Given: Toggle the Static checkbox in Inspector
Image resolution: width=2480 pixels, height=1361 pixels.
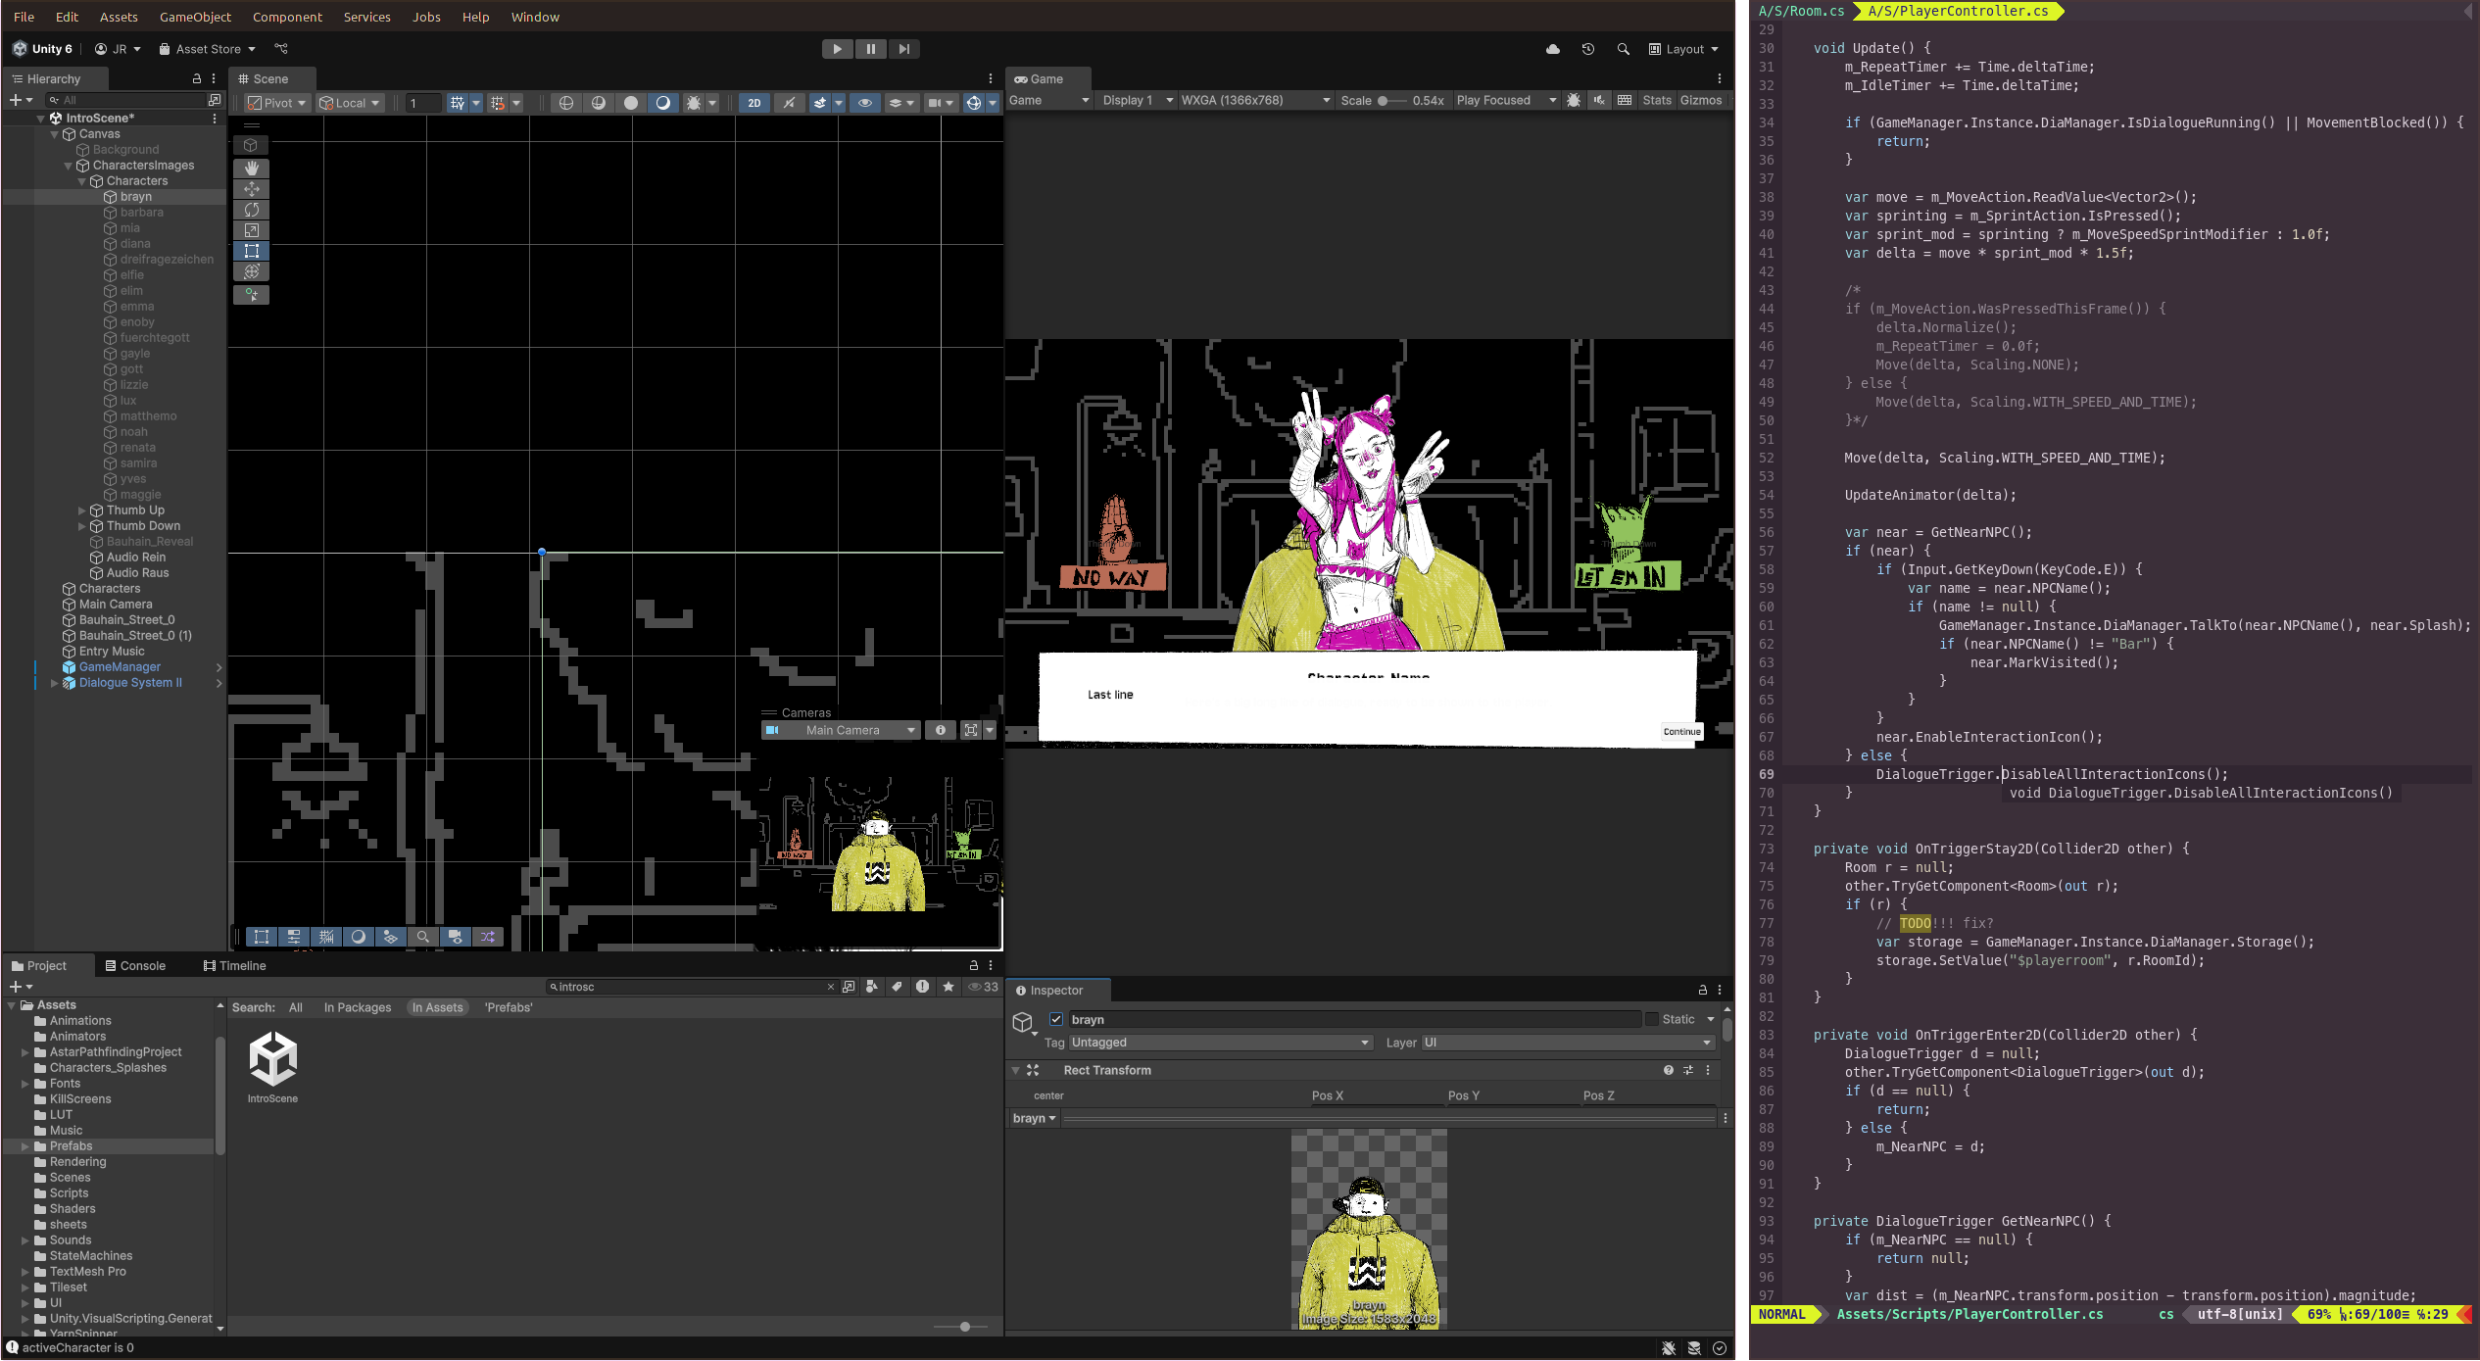Looking at the screenshot, I should pyautogui.click(x=1652, y=1019).
